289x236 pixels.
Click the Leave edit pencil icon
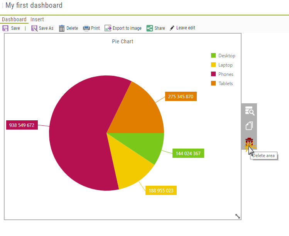tap(172, 28)
